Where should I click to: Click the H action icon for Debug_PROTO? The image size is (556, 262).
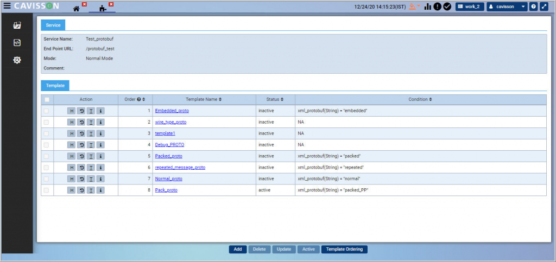pos(72,145)
